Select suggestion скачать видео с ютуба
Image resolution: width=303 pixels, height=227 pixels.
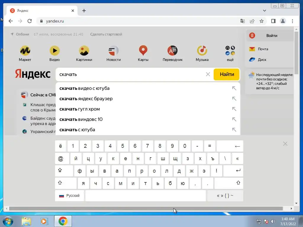coord(148,88)
